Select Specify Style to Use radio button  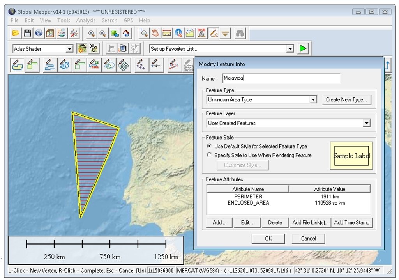click(209, 155)
